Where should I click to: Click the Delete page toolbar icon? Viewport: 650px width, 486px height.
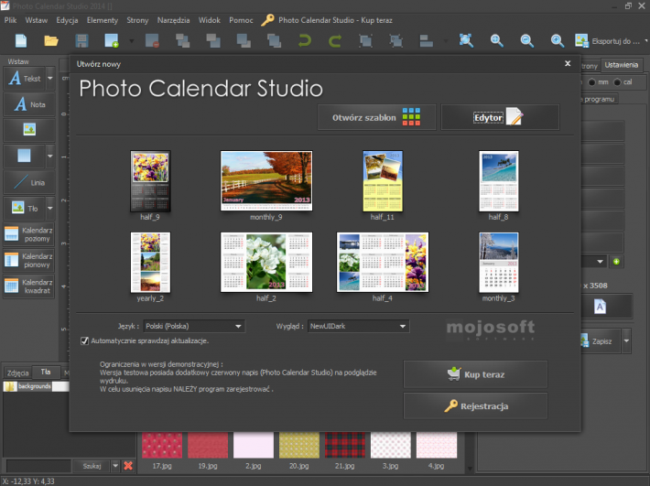tap(152, 41)
